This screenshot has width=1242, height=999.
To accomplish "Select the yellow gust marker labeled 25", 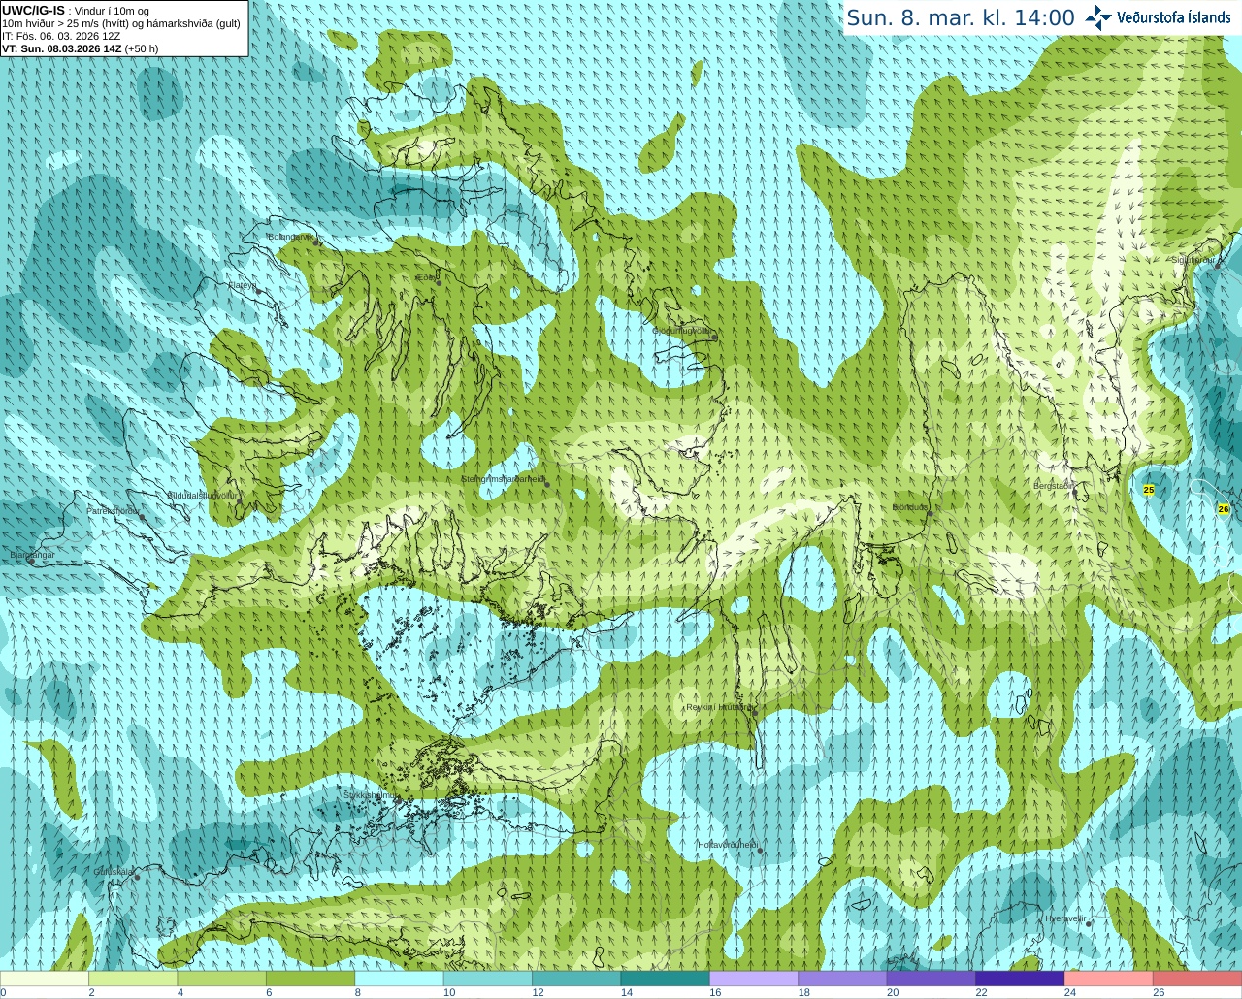I will (1149, 490).
